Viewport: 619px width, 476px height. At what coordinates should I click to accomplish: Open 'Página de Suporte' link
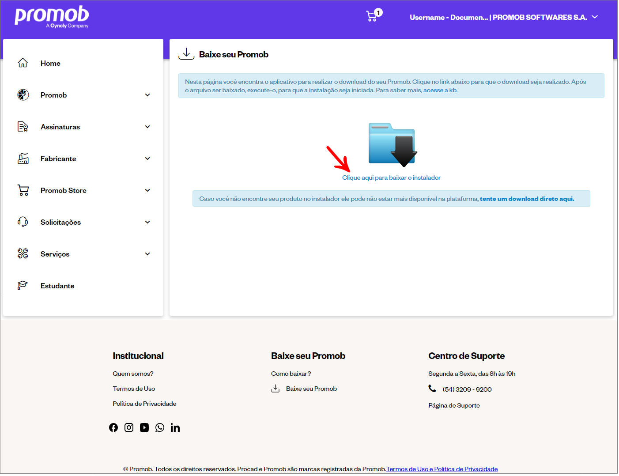pyautogui.click(x=454, y=405)
